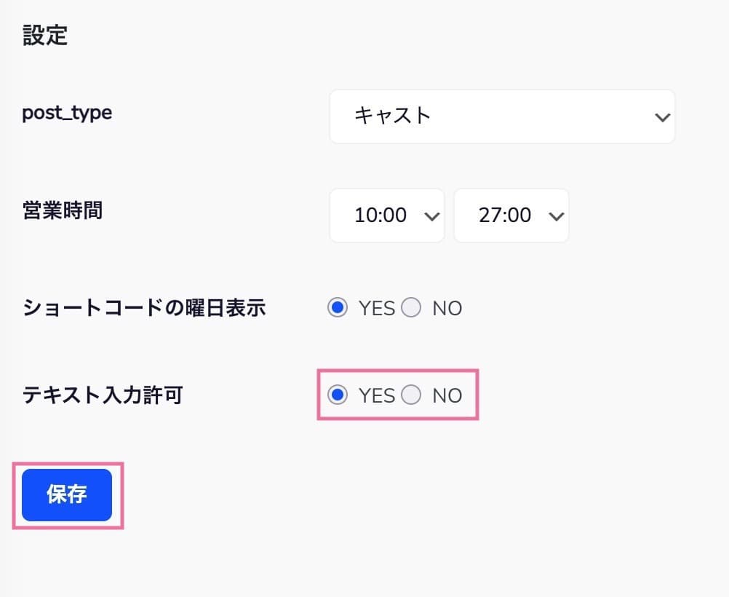Click the 設定 heading
This screenshot has width=729, height=597.
45,36
